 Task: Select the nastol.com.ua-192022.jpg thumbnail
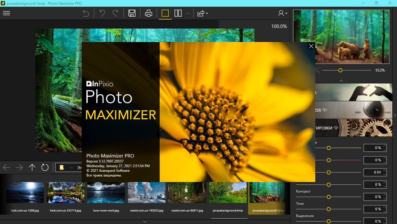[x=147, y=193]
